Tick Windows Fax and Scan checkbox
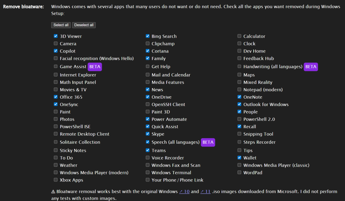This screenshot has height=201, width=345. click(148, 165)
